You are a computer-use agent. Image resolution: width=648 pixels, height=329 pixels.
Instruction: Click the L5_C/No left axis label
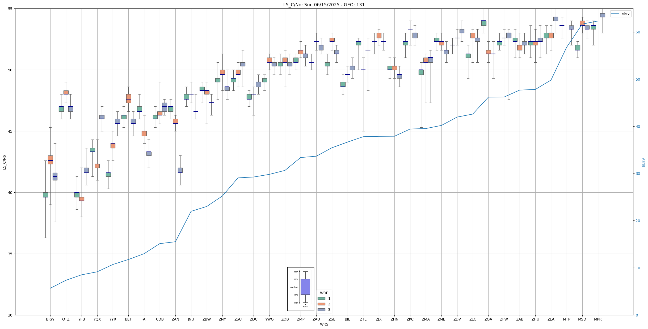[x=4, y=162]
